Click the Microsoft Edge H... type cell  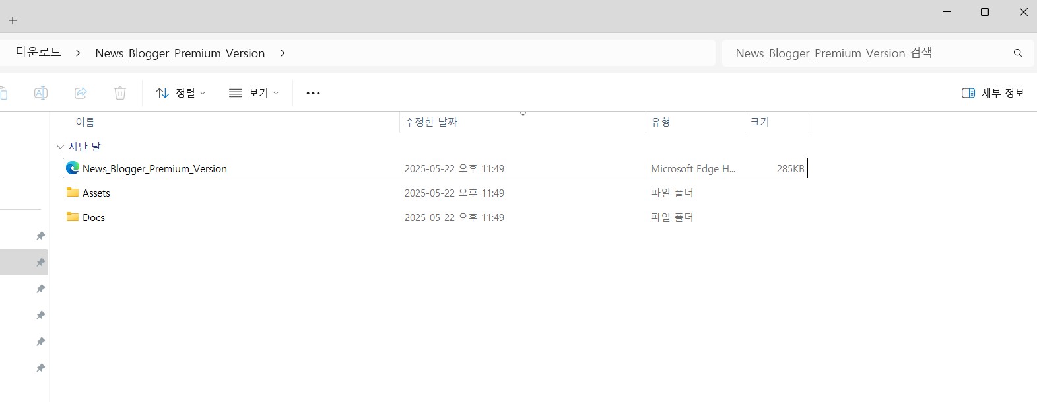pyautogui.click(x=693, y=169)
